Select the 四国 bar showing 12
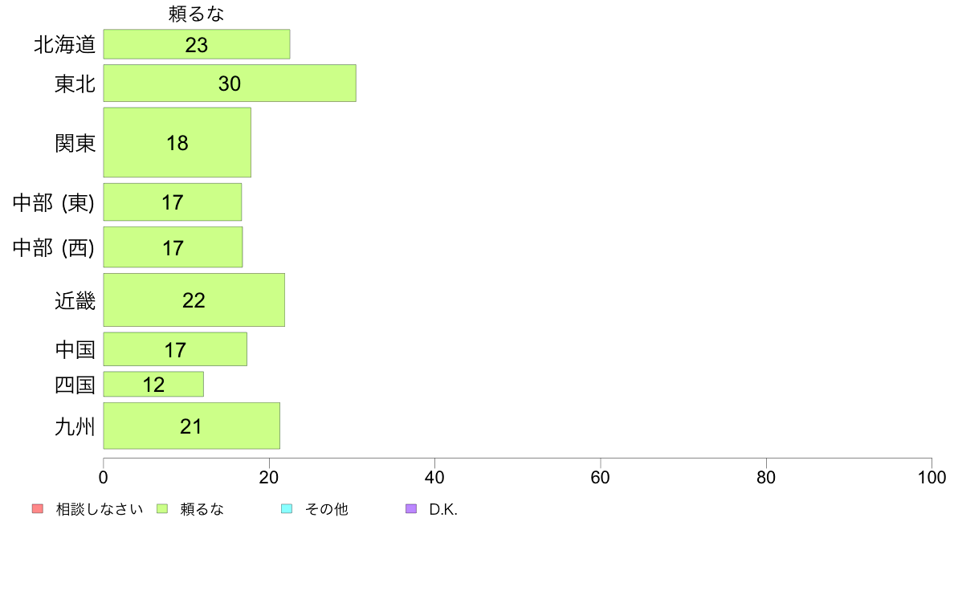This screenshot has height=591, width=954. pos(153,384)
